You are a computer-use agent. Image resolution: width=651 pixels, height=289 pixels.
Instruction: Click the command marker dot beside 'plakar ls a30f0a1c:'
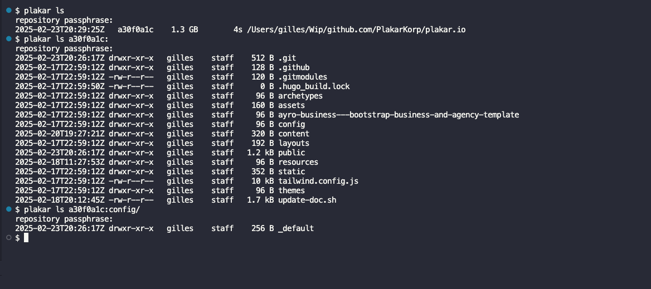(x=9, y=39)
